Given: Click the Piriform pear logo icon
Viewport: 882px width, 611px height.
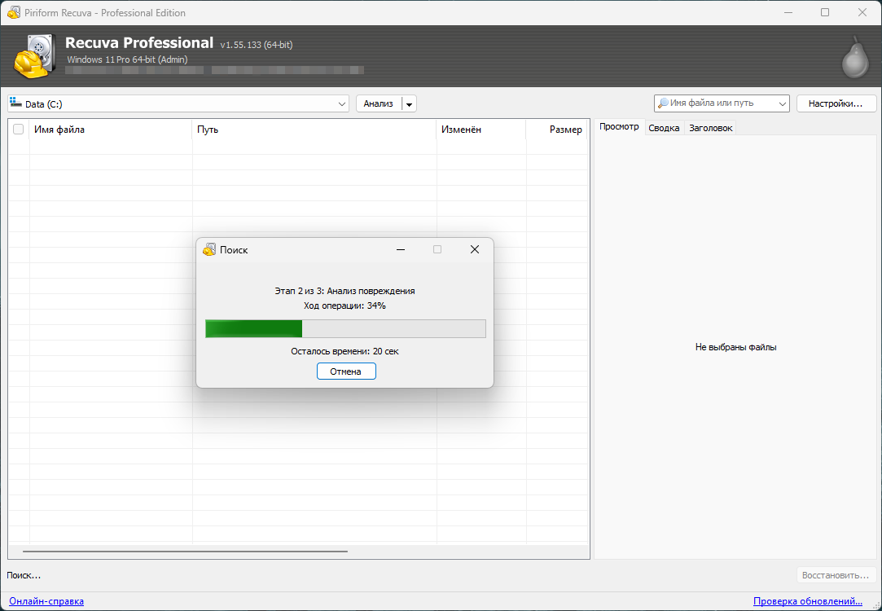Looking at the screenshot, I should pos(855,57).
